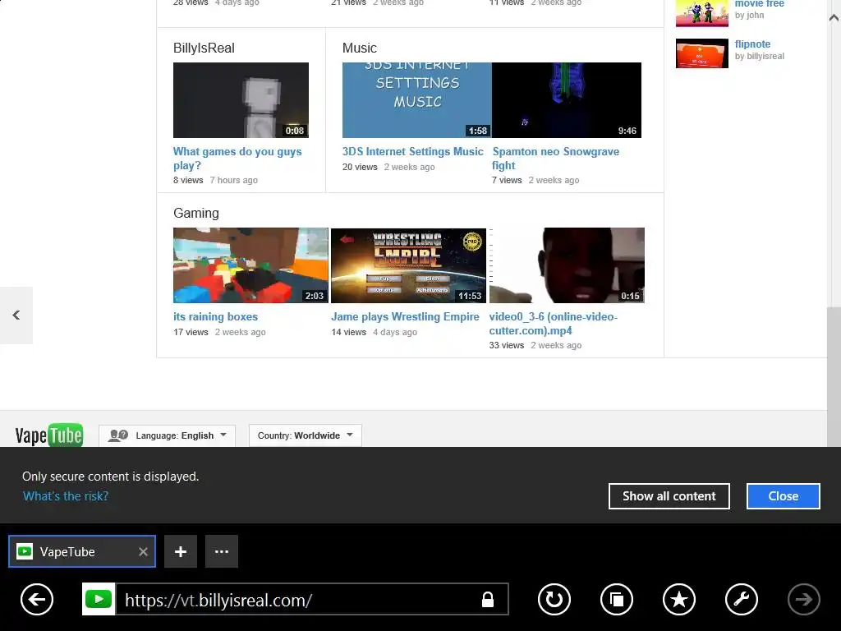Open favorites with the star icon
The height and width of the screenshot is (631, 841).
coord(679,599)
